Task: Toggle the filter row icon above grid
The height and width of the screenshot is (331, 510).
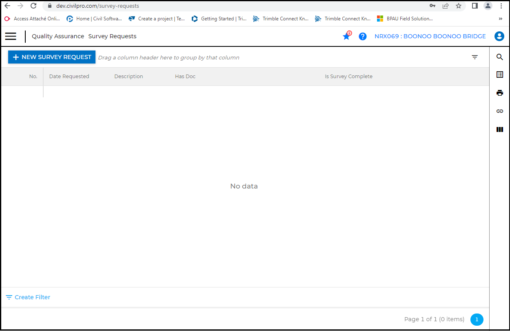Action: click(475, 57)
